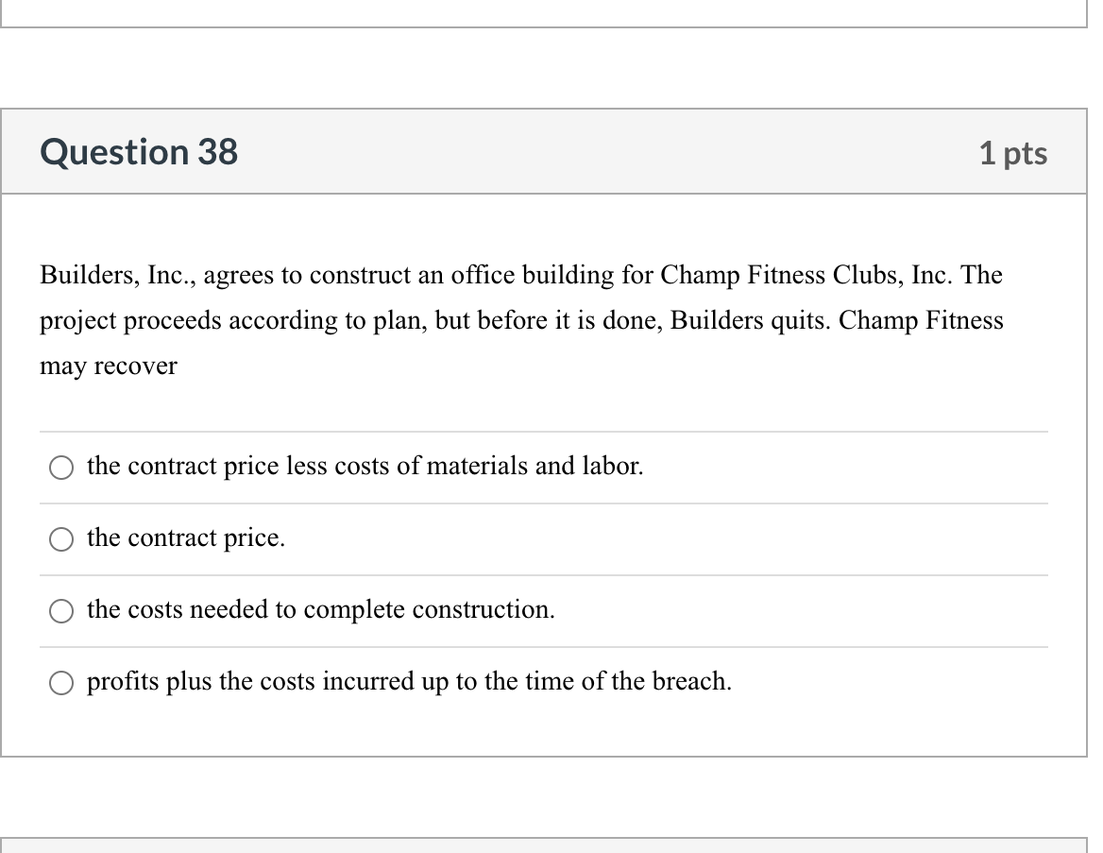
Task: Click answer text "the contract price."
Action: pyautogui.click(x=185, y=537)
